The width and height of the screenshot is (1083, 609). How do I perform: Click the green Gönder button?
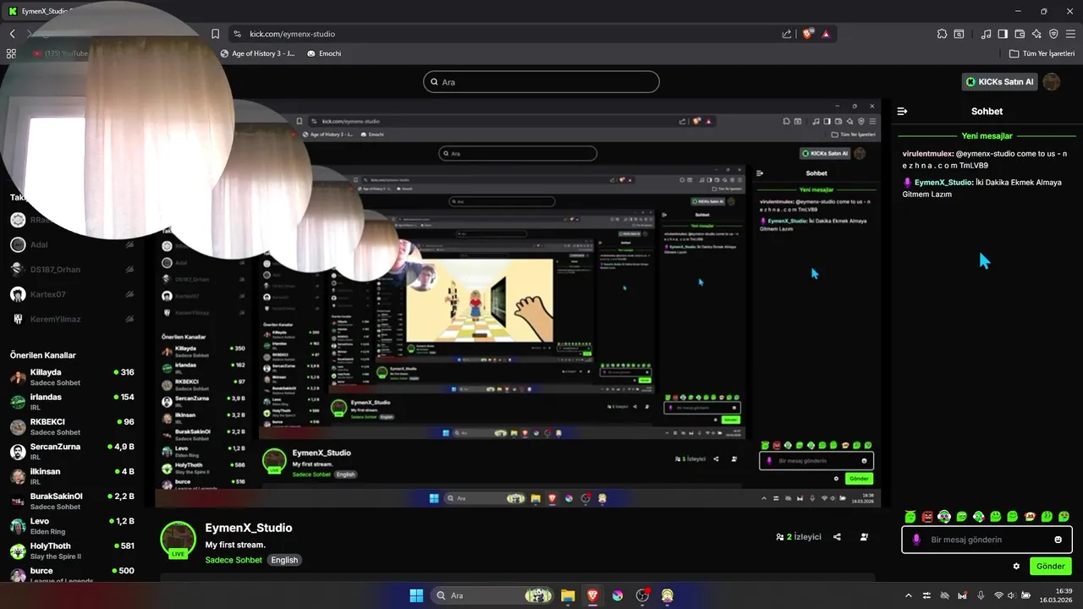1050,566
